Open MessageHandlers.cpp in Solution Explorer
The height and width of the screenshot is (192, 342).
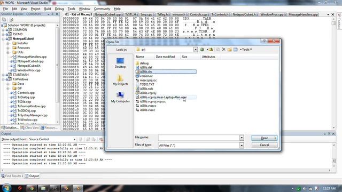(32, 57)
